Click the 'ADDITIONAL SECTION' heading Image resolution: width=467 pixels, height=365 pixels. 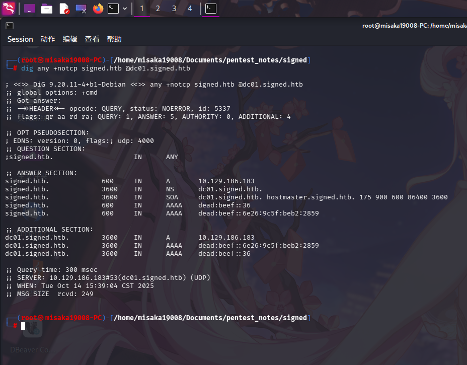[x=49, y=230]
